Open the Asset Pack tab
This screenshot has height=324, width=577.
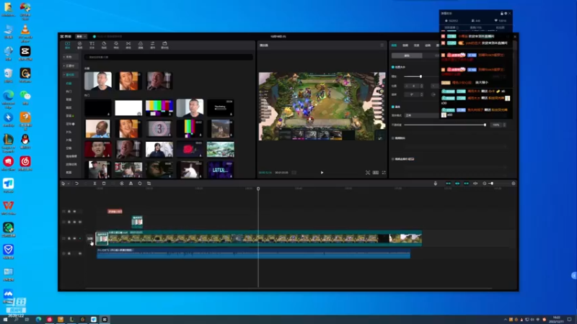[x=164, y=45]
